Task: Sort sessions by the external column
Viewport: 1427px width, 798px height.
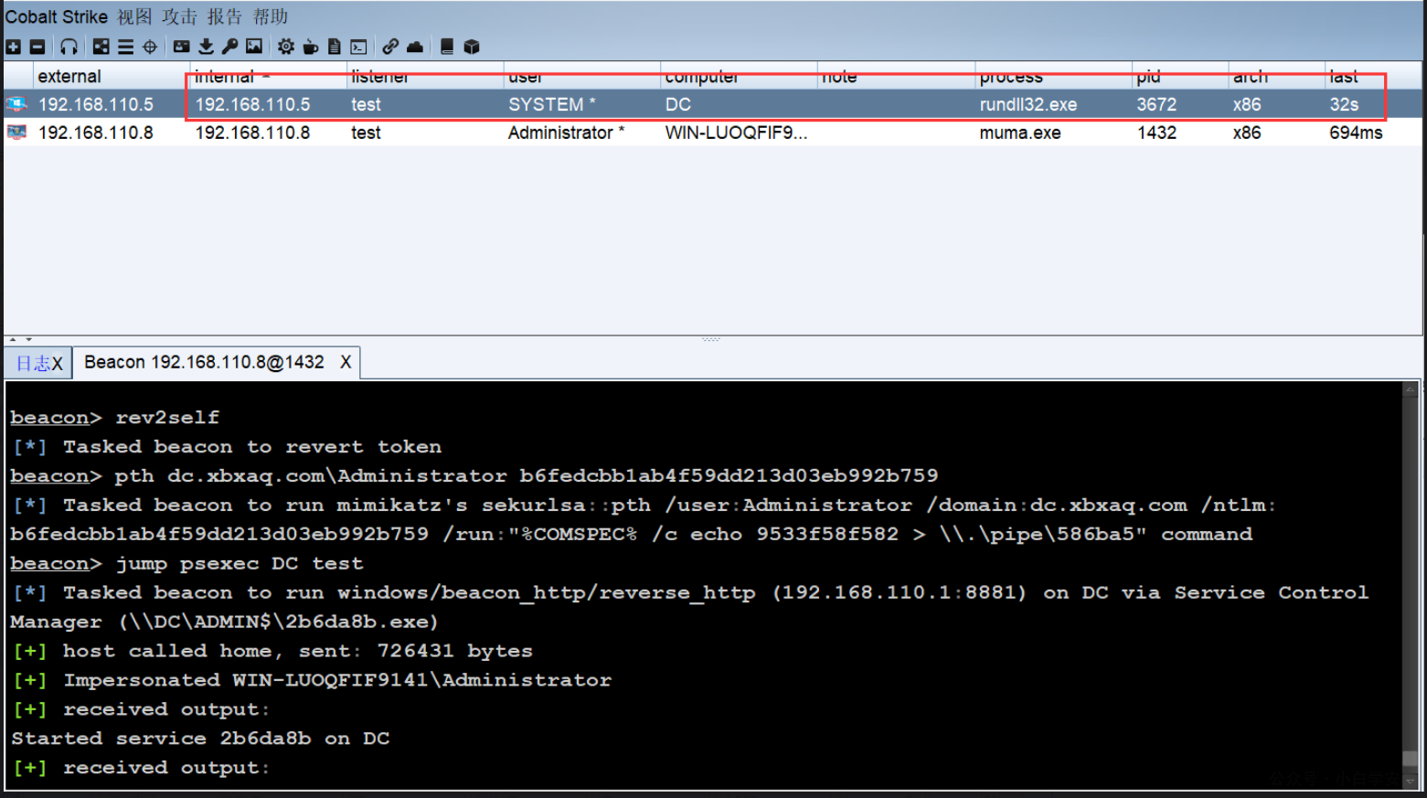Action: (x=111, y=76)
